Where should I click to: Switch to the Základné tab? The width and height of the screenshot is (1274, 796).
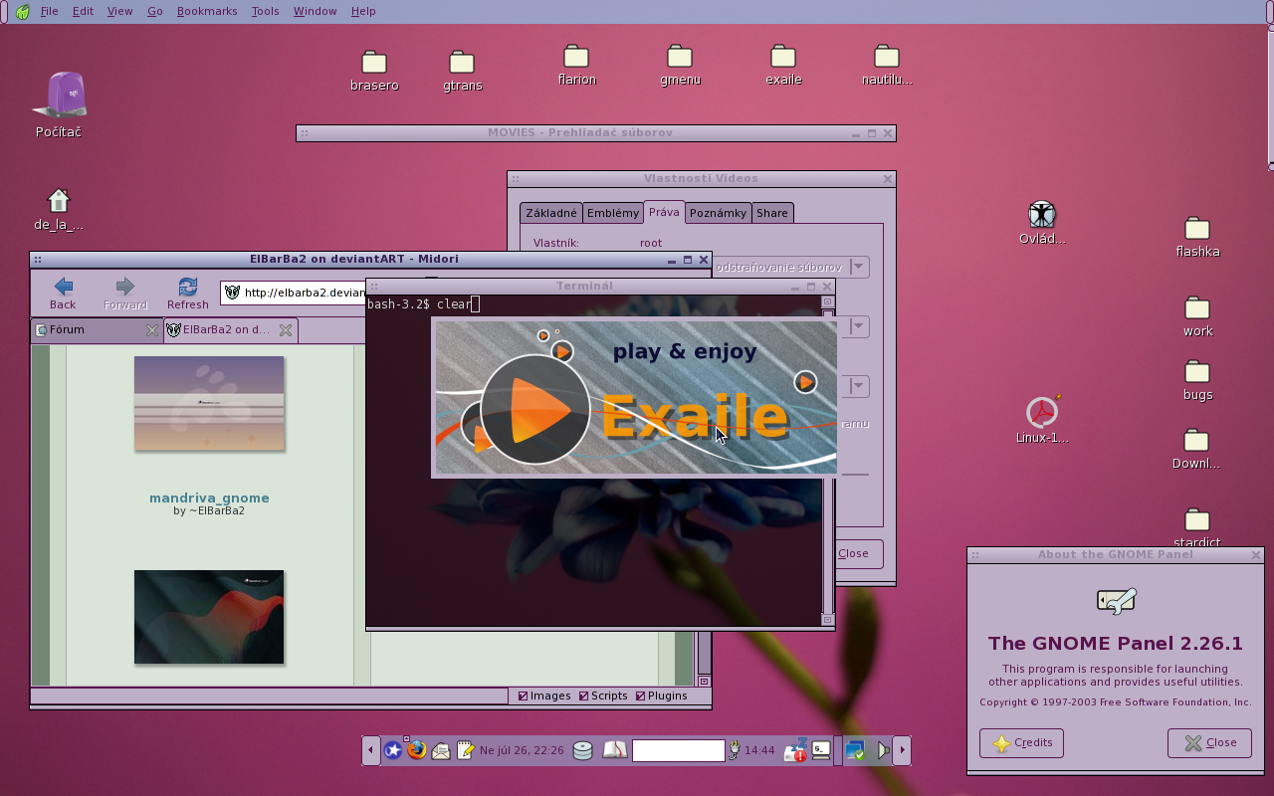pos(551,213)
